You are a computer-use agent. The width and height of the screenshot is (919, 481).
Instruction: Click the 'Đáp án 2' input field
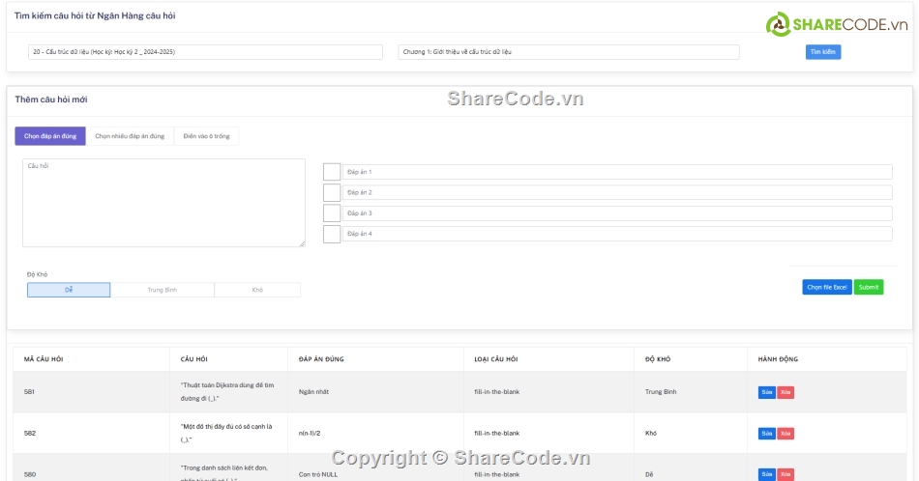point(617,192)
